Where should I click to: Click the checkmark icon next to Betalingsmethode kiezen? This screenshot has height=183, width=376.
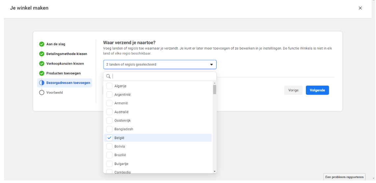(x=41, y=54)
